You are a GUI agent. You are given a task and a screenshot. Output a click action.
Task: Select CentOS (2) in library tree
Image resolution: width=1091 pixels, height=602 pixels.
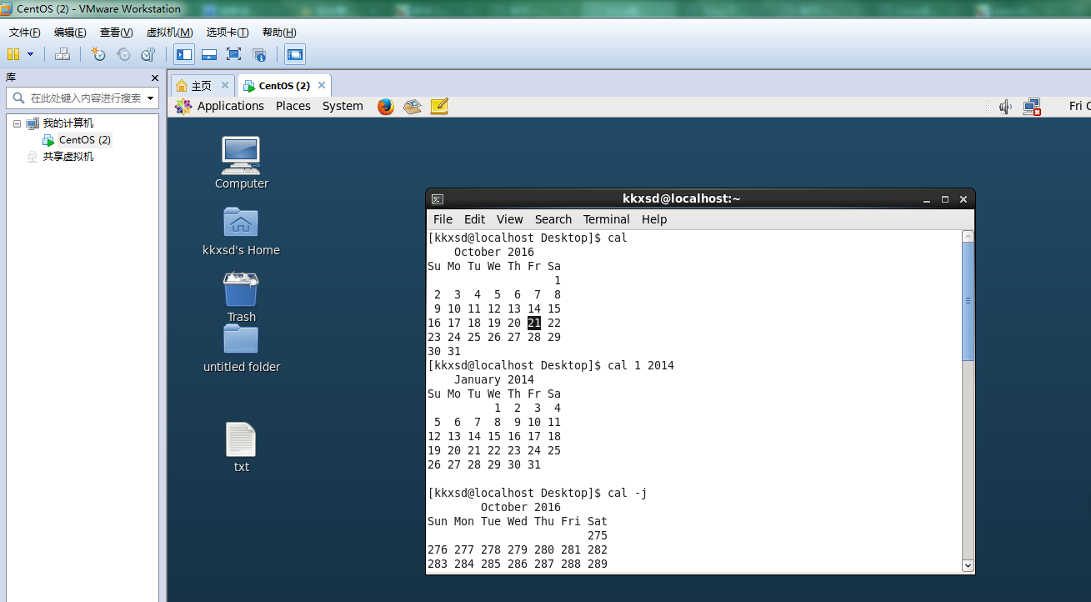pos(84,140)
